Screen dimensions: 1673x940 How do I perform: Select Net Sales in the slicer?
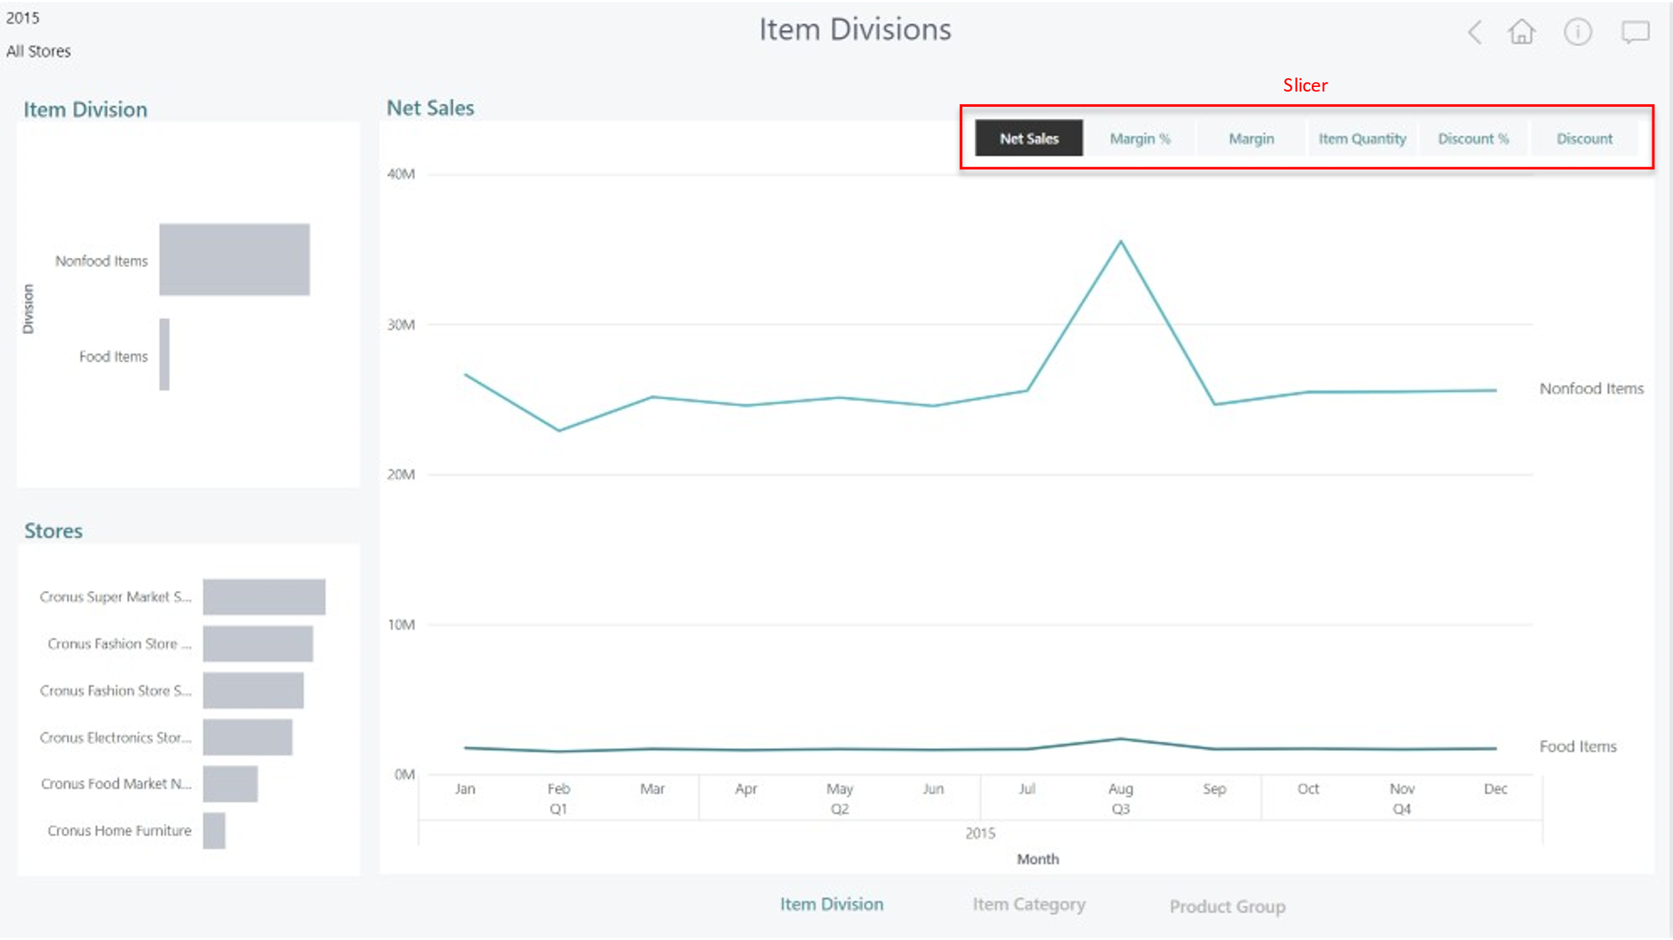point(1029,138)
